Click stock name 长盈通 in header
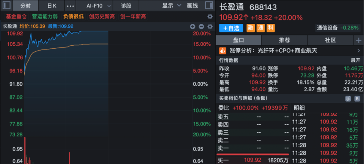Image resolution: width=364 pixels, height=164 pixels. click(x=231, y=7)
